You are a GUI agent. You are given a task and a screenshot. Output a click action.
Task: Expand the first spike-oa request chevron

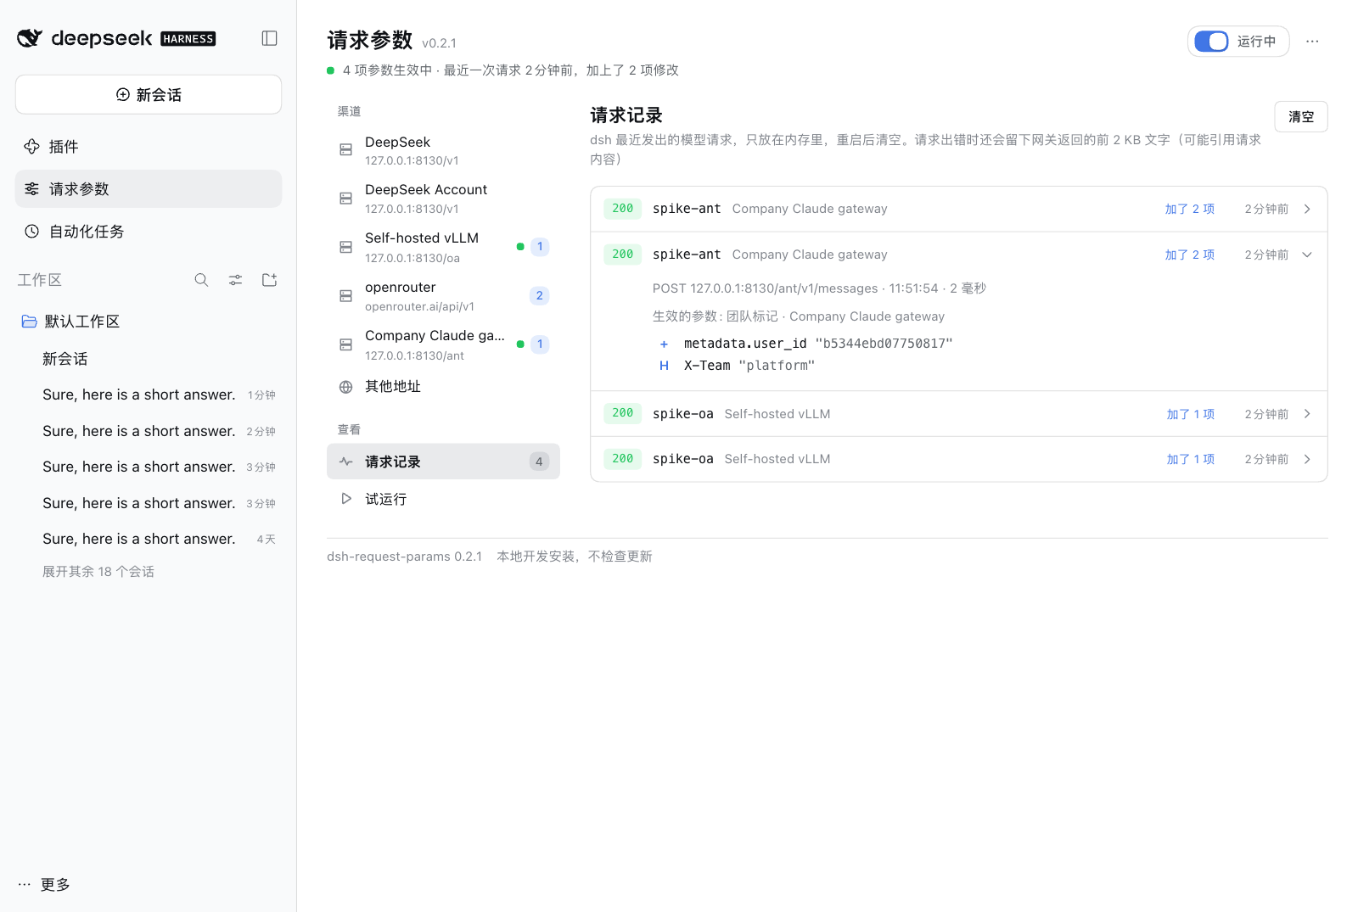point(1307,414)
